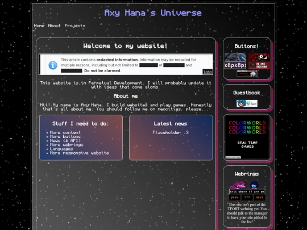
Task: Open the john link in the notice box
Action: point(208,72)
